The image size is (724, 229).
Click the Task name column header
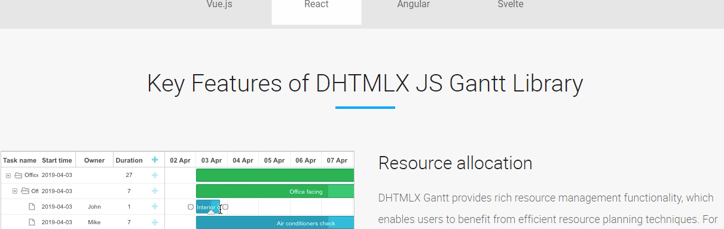tap(20, 160)
